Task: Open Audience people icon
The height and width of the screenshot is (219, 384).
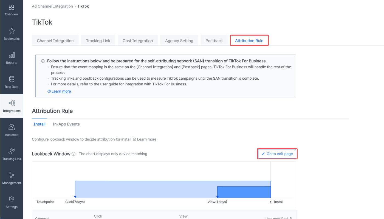Action: pos(12,127)
